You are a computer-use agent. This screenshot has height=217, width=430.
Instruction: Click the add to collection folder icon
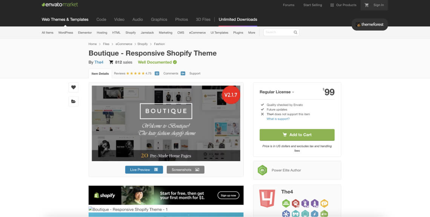coord(73,101)
